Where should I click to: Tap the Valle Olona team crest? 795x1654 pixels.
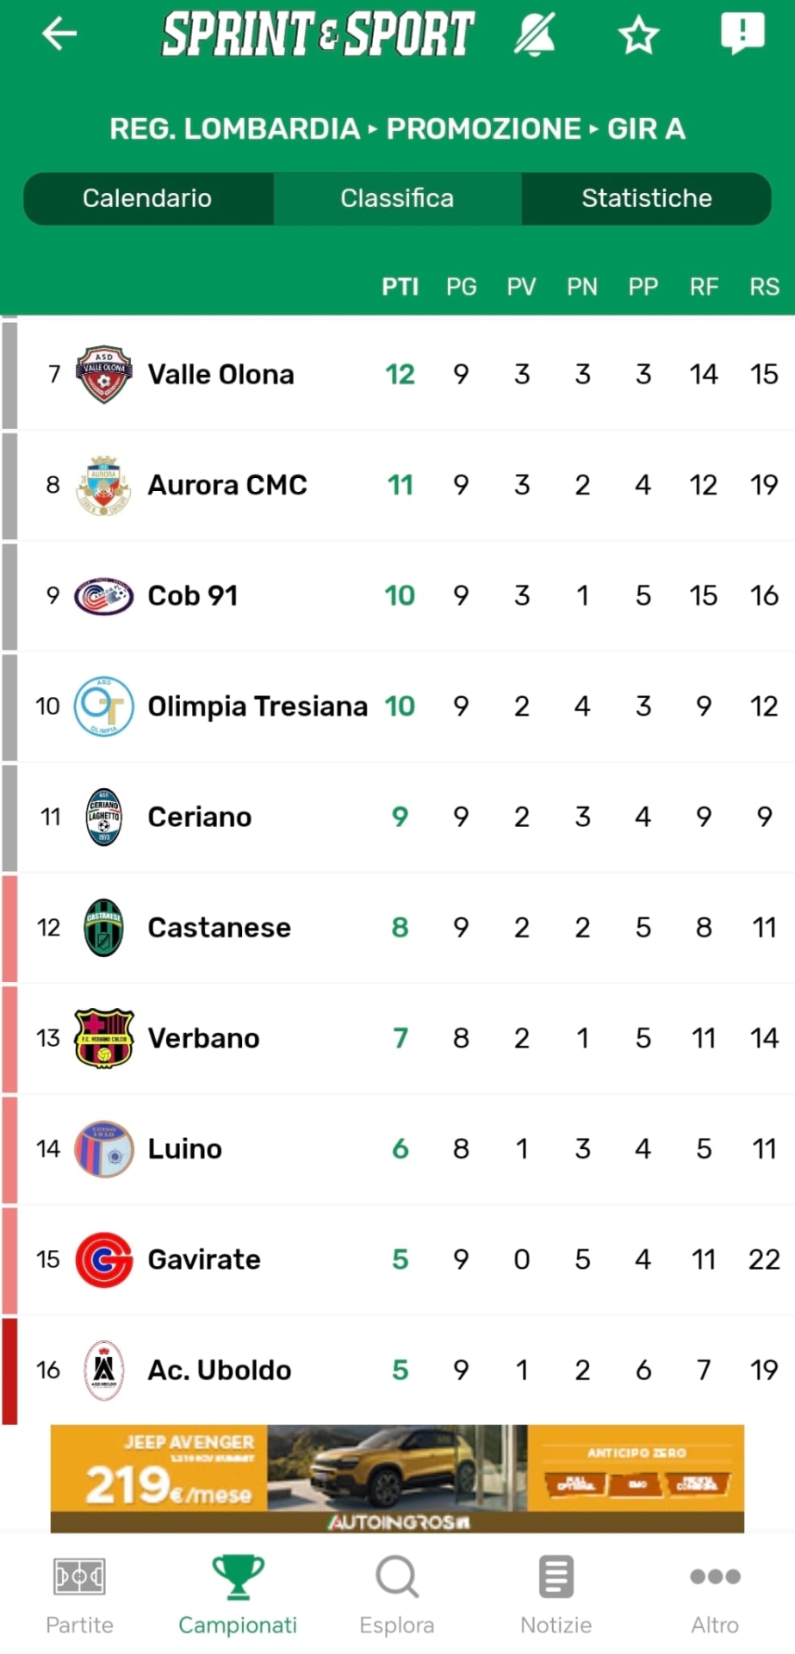click(x=103, y=375)
